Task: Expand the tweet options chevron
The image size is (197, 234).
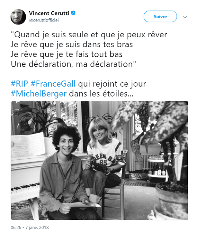Action: point(185,17)
